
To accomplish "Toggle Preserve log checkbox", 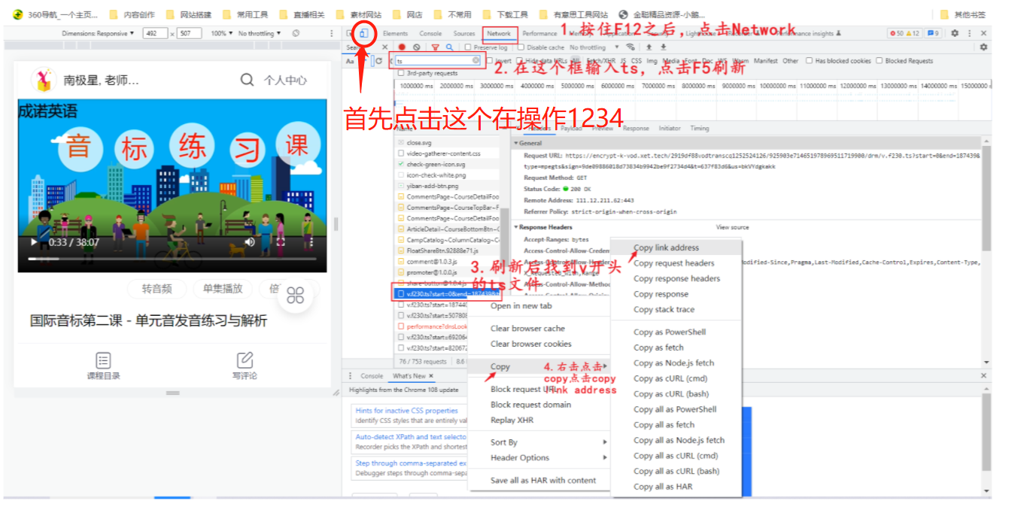I will click(x=468, y=47).
